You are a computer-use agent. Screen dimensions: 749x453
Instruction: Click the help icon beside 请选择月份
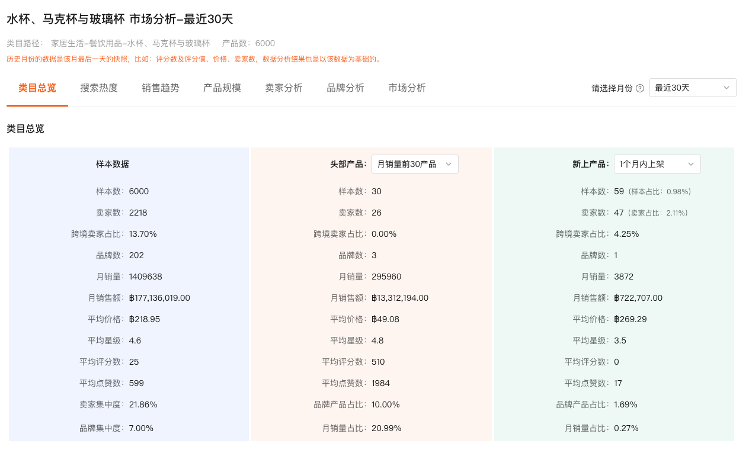tap(640, 88)
